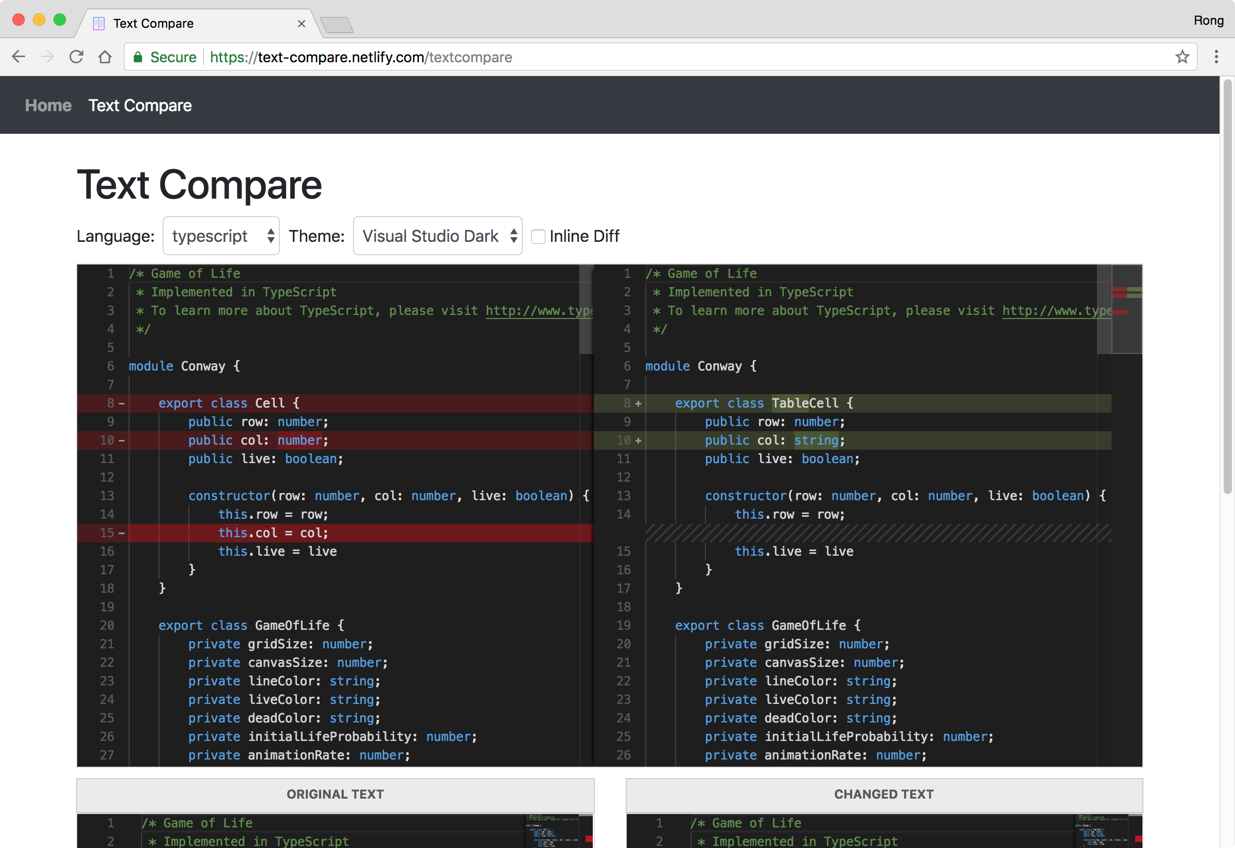
Task: Open Text Compare in the navigation bar
Action: 140,105
